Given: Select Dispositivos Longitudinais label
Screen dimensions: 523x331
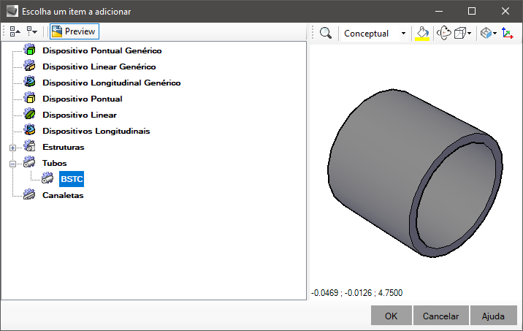Looking at the screenshot, I should pyautogui.click(x=96, y=131).
